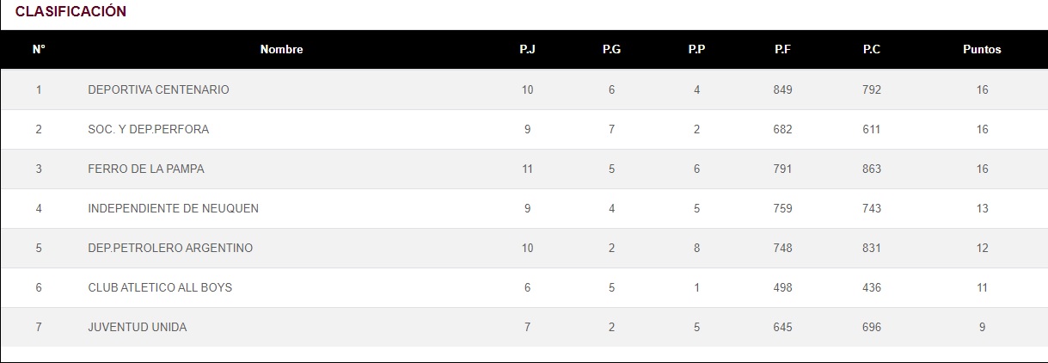Click the 849 points-for value
The width and height of the screenshot is (1048, 363).
coord(782,89)
